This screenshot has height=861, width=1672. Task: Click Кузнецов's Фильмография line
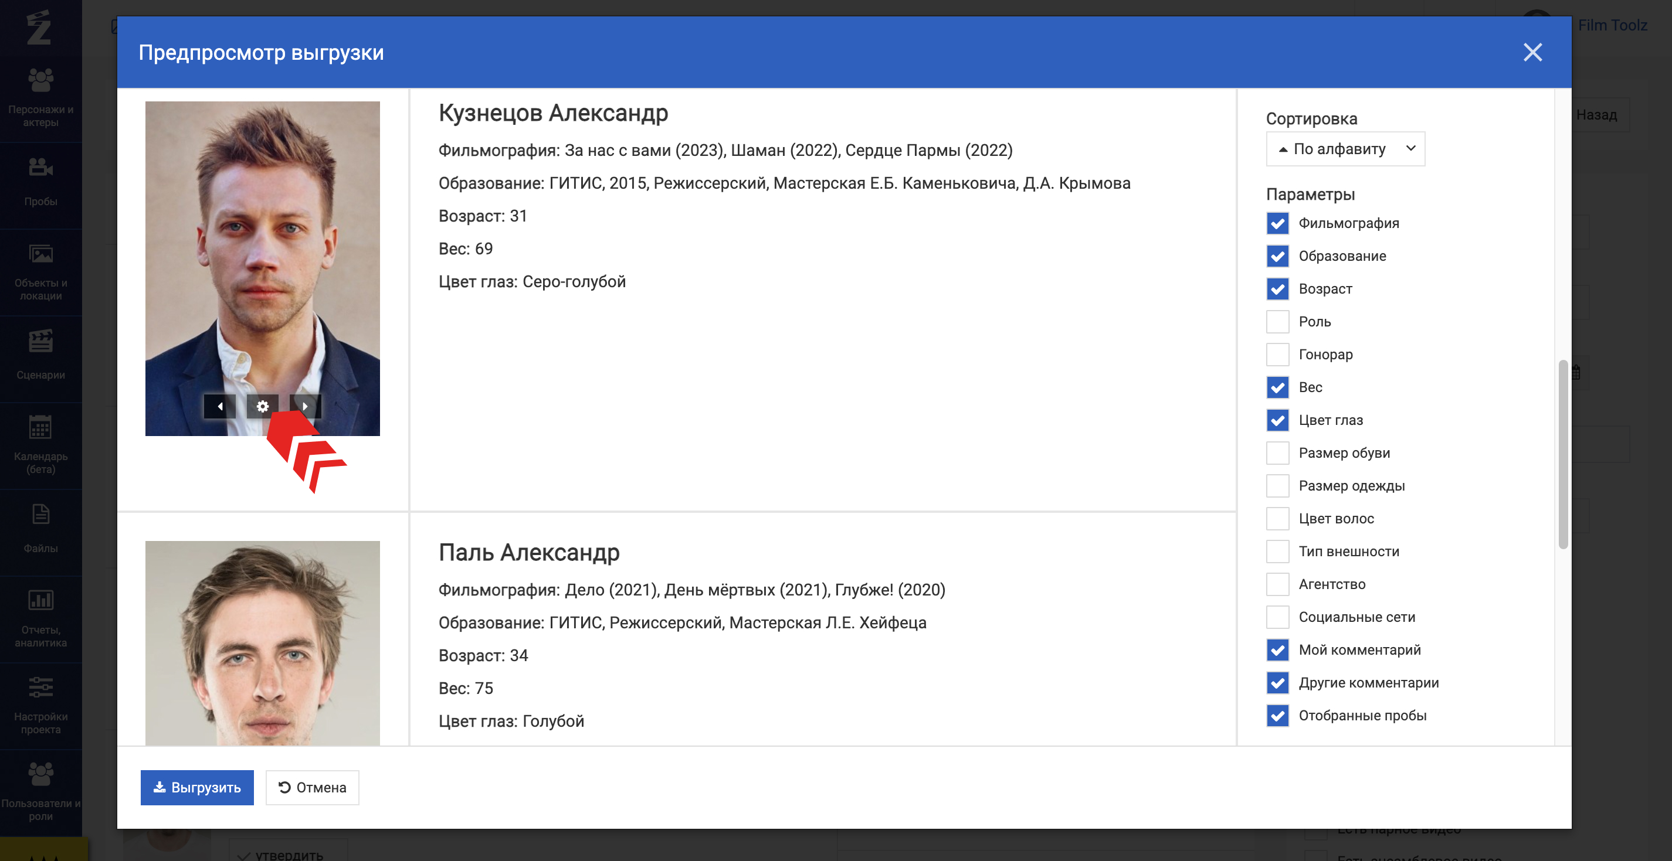click(725, 151)
